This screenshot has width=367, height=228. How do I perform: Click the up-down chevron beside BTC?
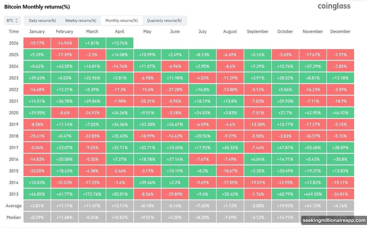point(17,20)
